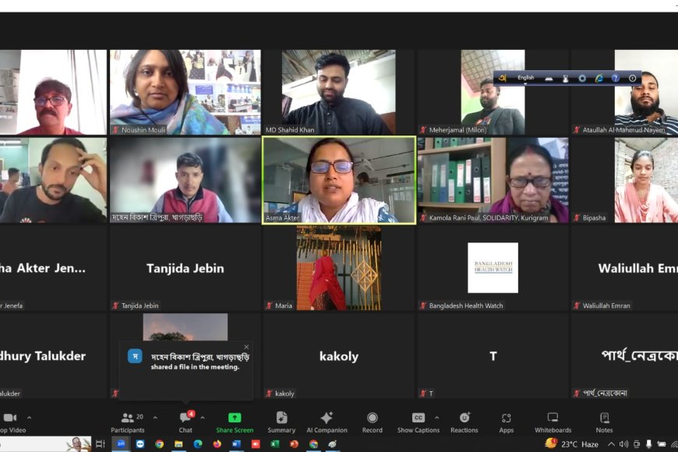Toggle system volume icon in tray

(623, 443)
